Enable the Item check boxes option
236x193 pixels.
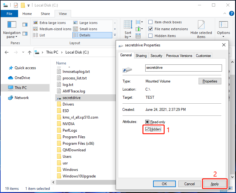[151, 22]
